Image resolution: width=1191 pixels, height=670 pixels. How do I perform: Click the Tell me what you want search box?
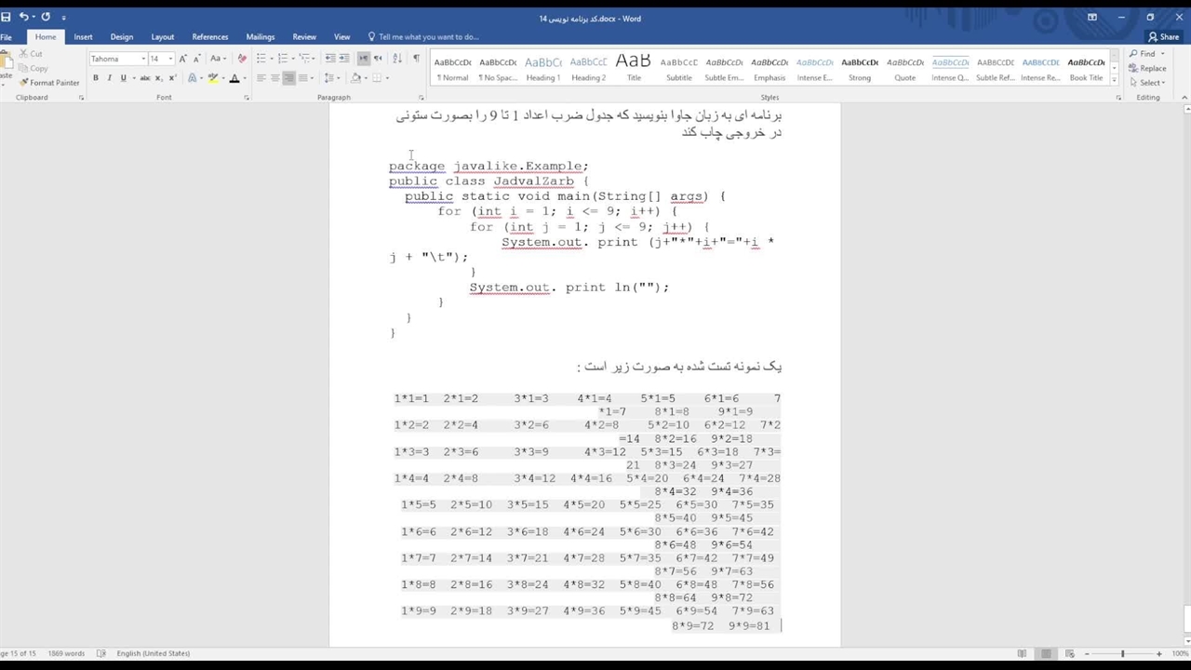tap(428, 37)
